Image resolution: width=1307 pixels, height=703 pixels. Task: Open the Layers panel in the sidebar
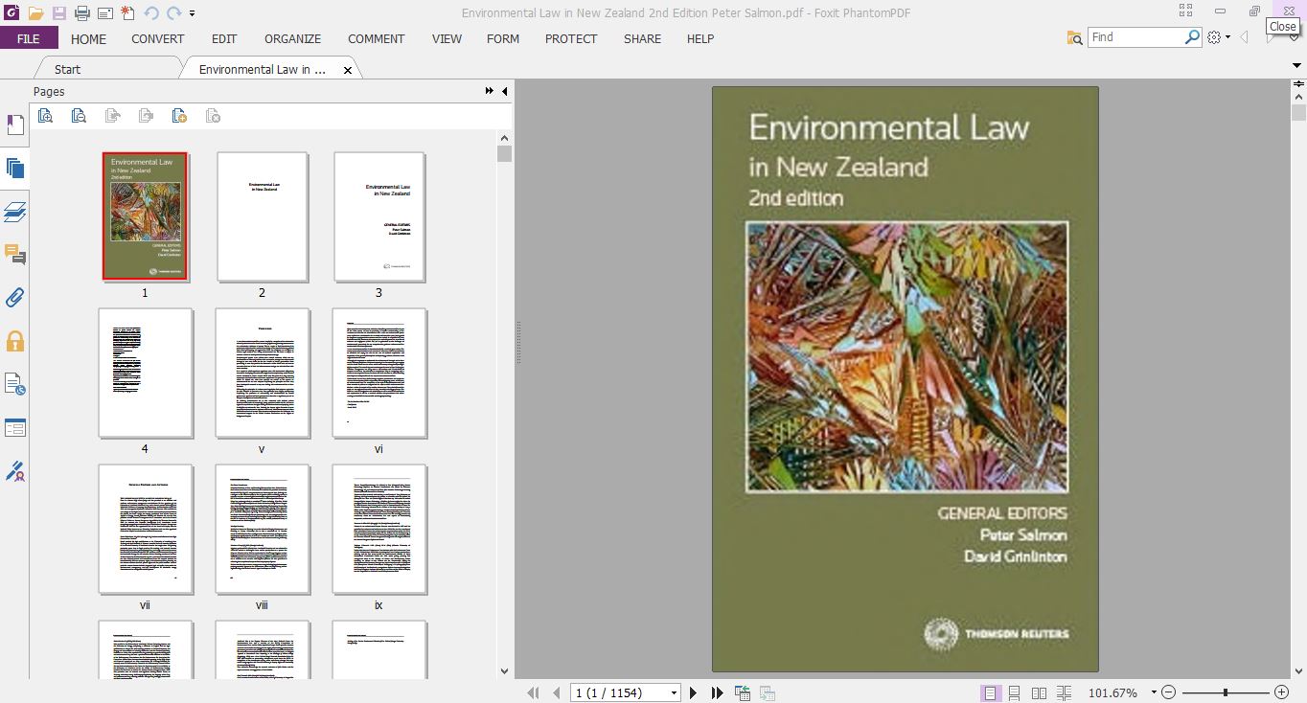[x=14, y=212]
